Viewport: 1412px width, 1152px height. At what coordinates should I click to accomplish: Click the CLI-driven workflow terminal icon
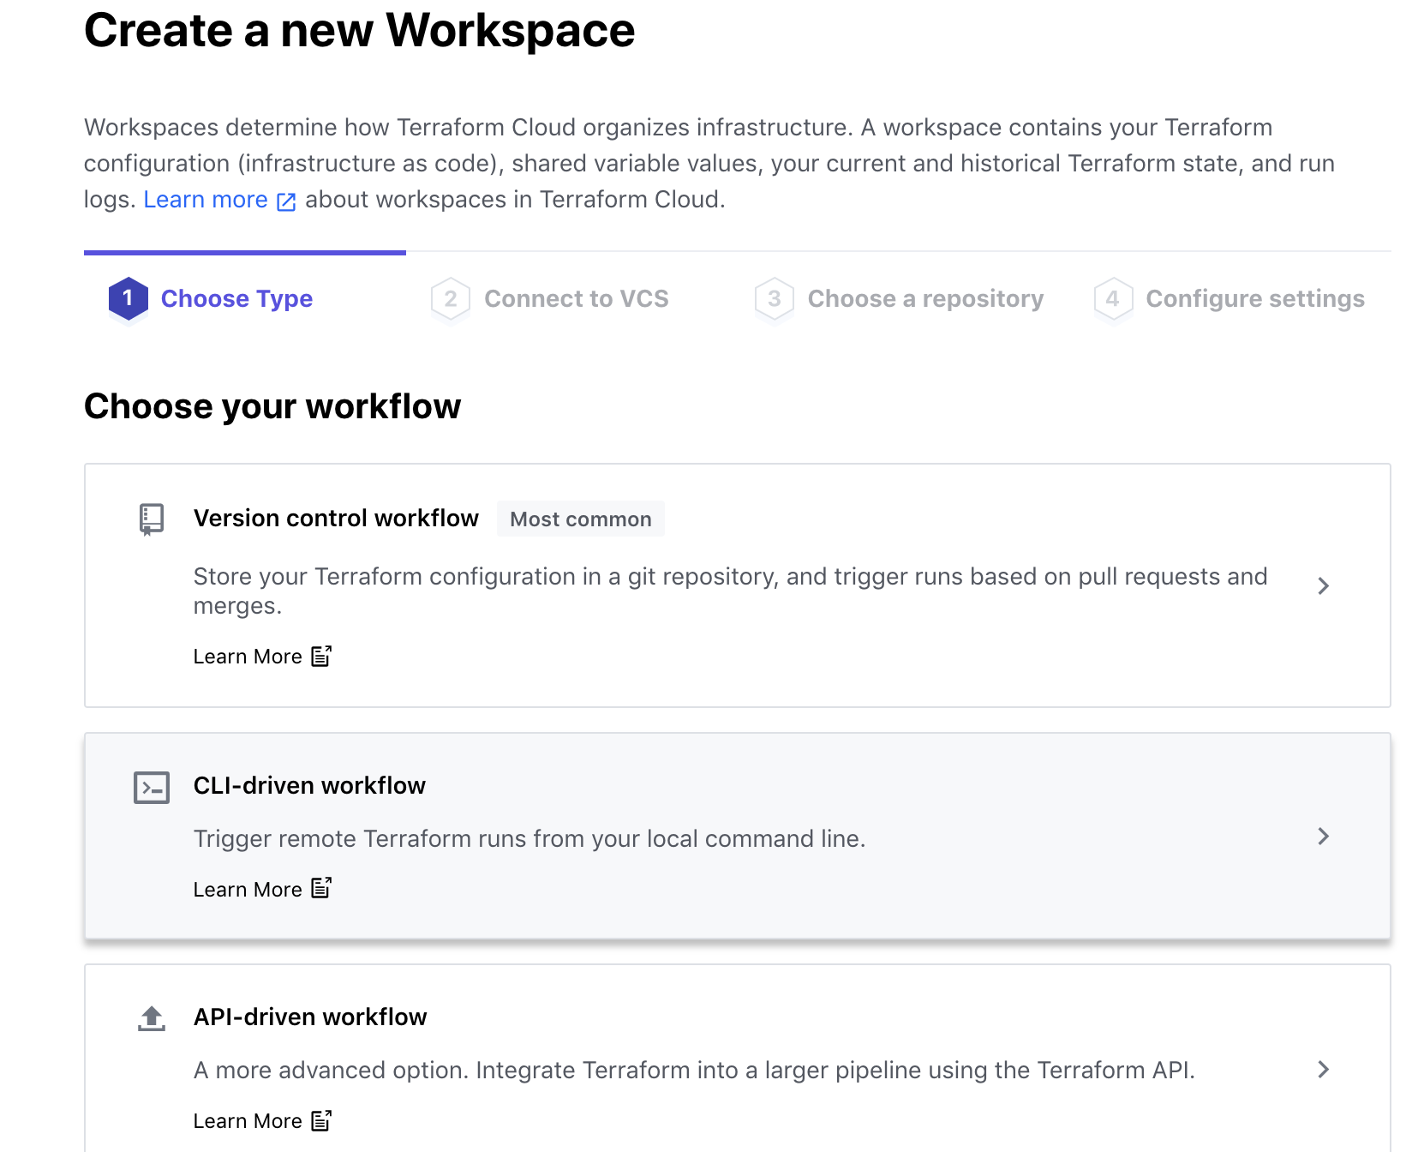click(x=152, y=788)
